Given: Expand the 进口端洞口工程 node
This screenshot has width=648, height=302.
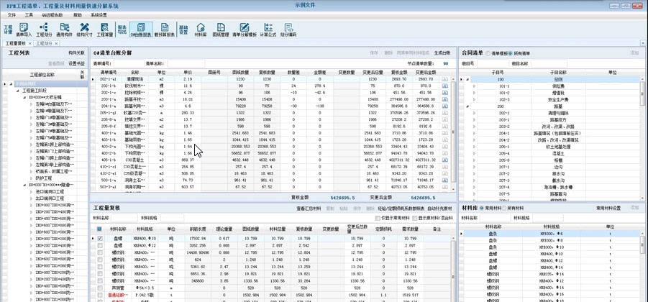Looking at the screenshot, I should [32, 192].
